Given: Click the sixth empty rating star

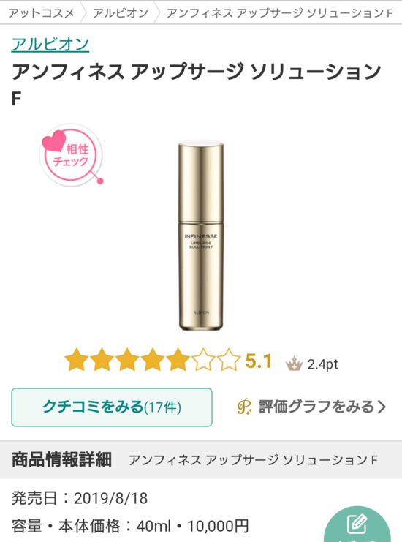Looking at the screenshot, I should pyautogui.click(x=203, y=360).
